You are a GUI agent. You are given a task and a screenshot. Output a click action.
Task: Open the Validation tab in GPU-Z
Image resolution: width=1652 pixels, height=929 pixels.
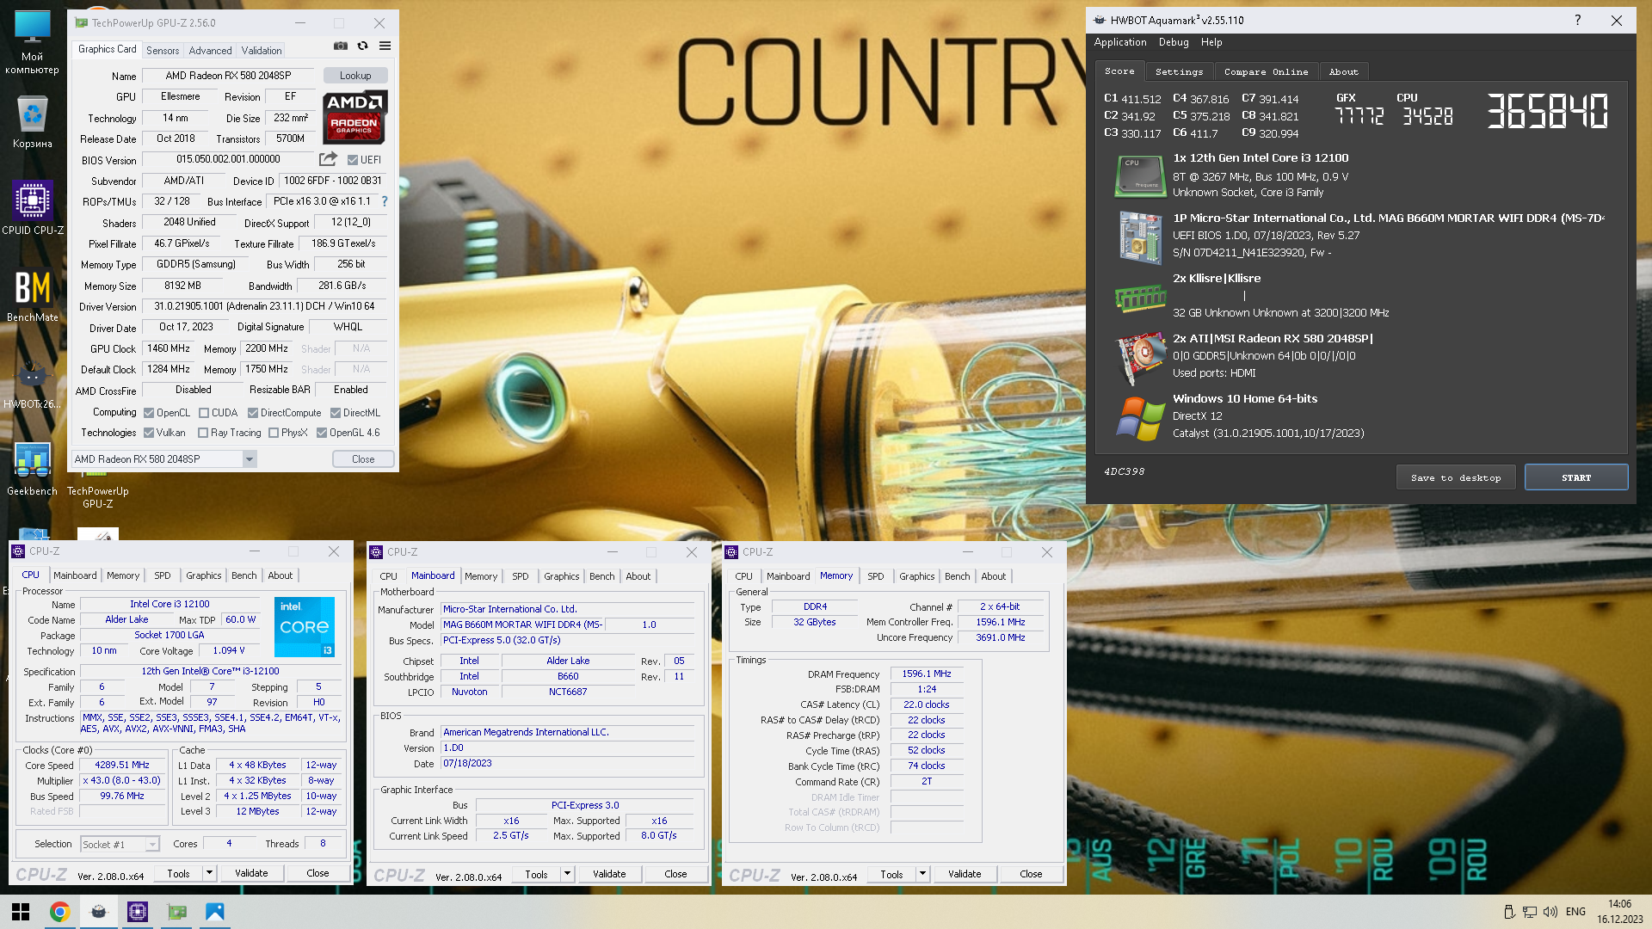click(262, 51)
